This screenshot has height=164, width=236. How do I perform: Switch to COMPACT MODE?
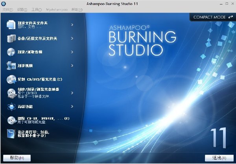[x=212, y=17]
